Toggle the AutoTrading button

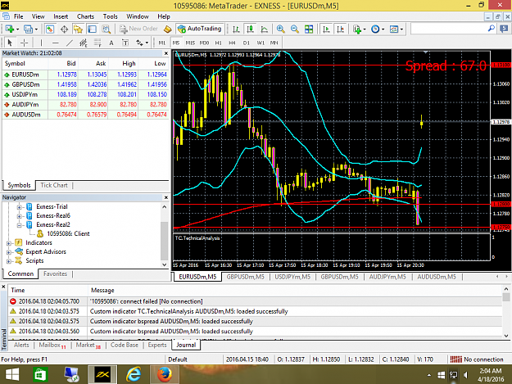200,29
